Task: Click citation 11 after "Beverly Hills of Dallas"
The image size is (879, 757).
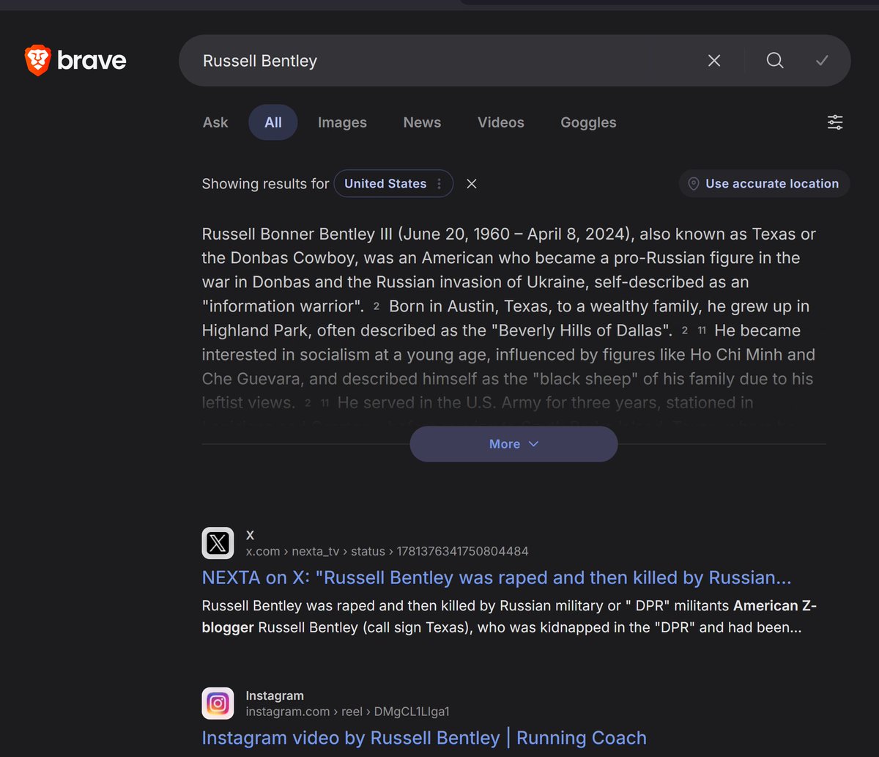Action: coord(702,331)
